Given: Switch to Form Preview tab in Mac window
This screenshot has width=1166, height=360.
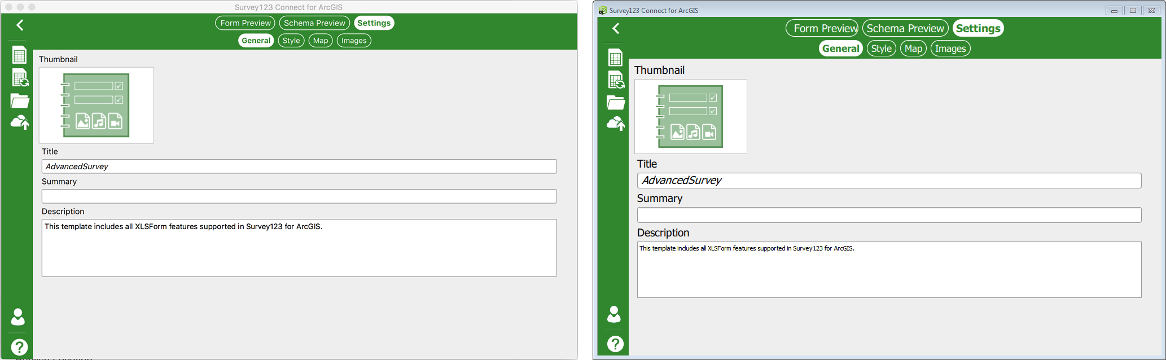Looking at the screenshot, I should click(246, 23).
